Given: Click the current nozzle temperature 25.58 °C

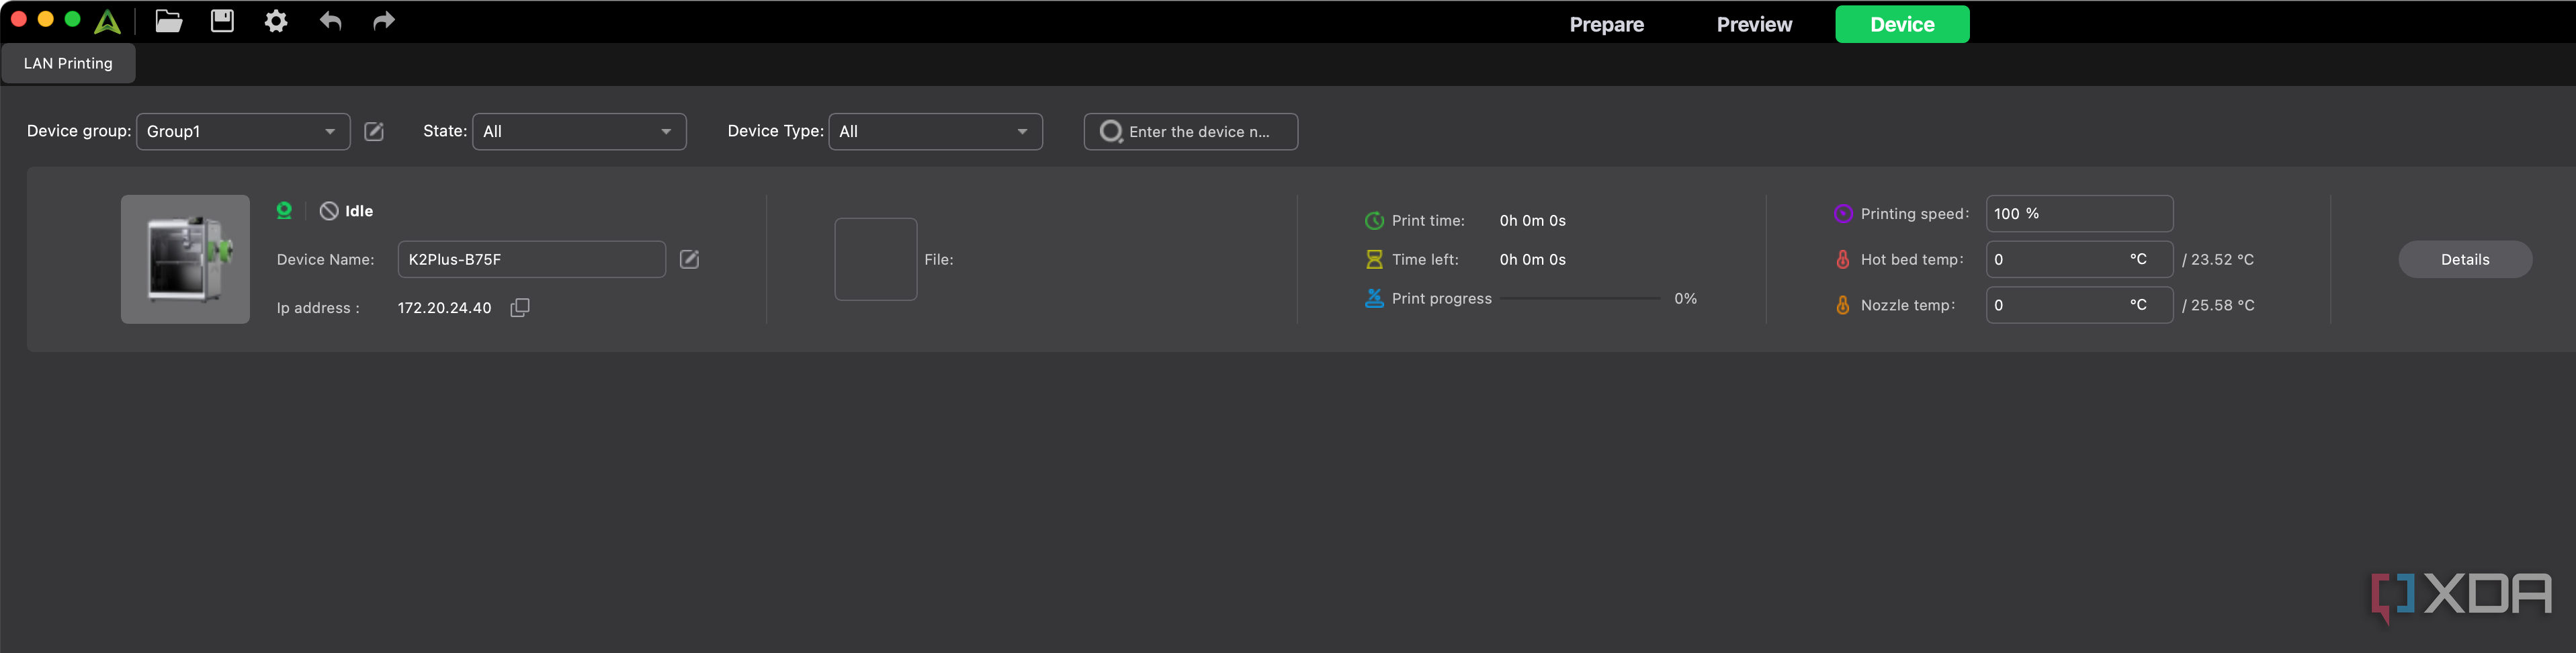Looking at the screenshot, I should point(2218,305).
